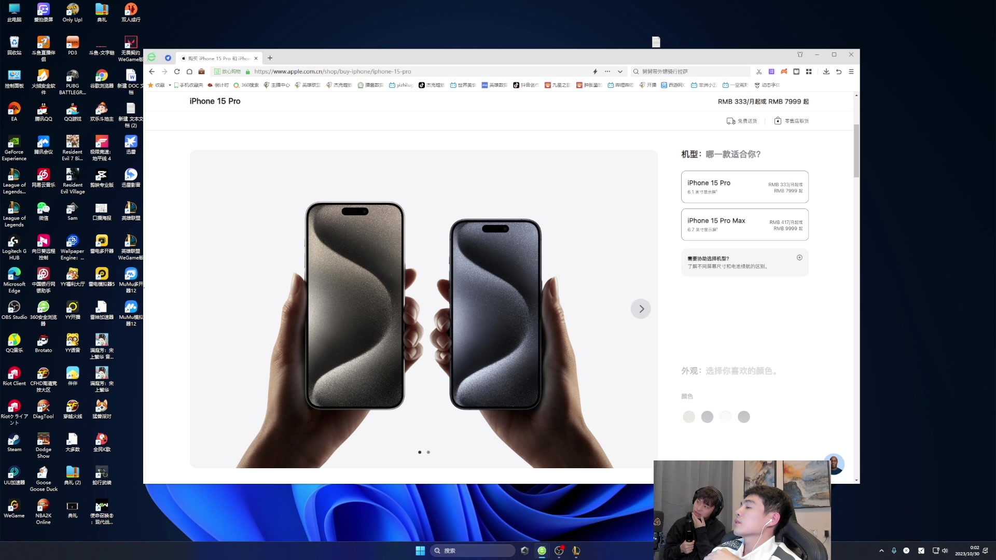This screenshot has height=560, width=996.
Task: Reload the Apple page with refresh icon
Action: (x=177, y=72)
